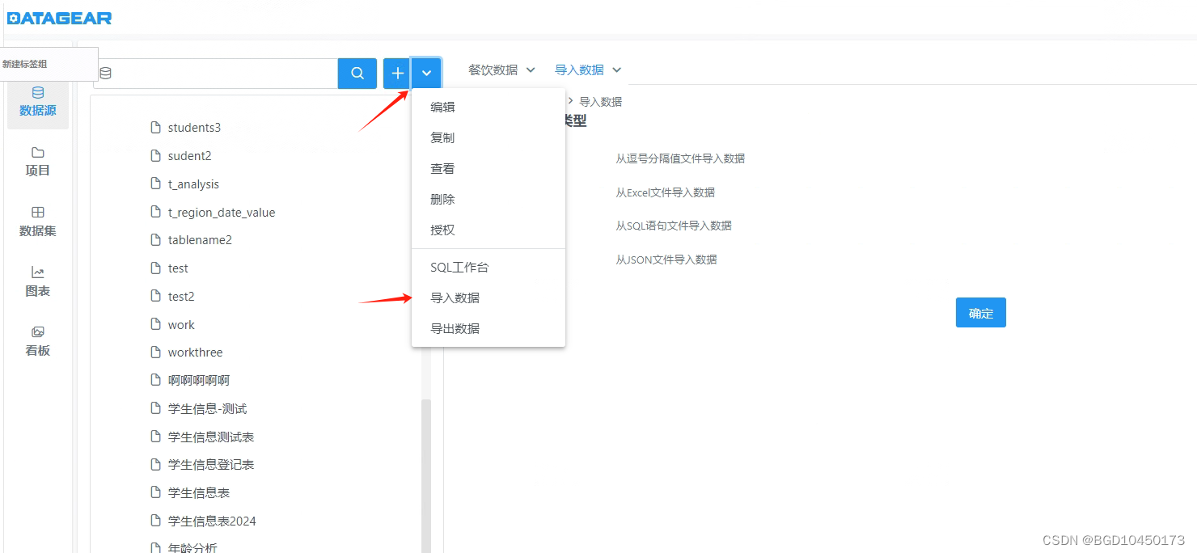
Task: Click the file icon next to t_analysis
Action: tap(154, 184)
